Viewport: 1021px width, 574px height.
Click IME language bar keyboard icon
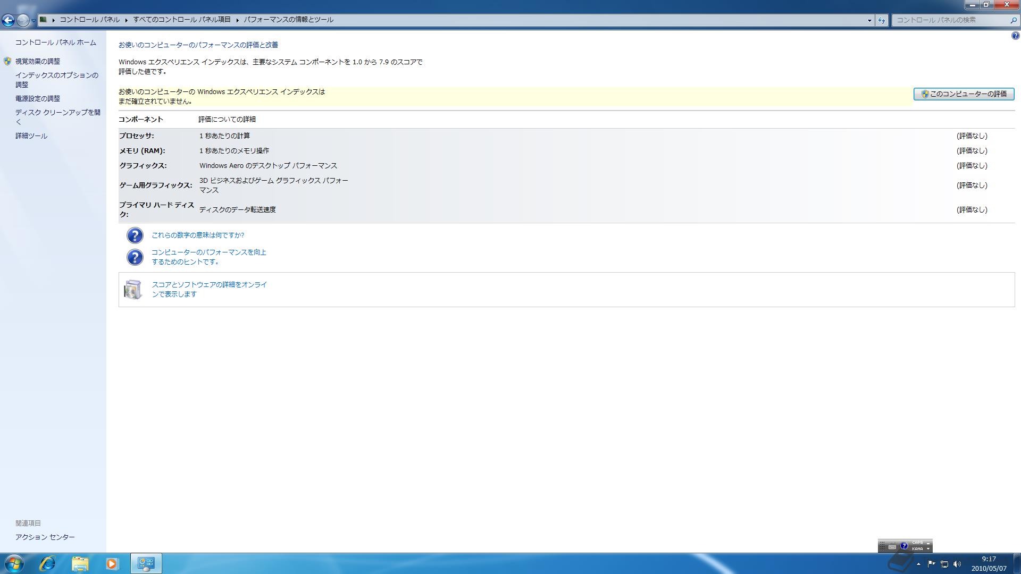click(892, 546)
